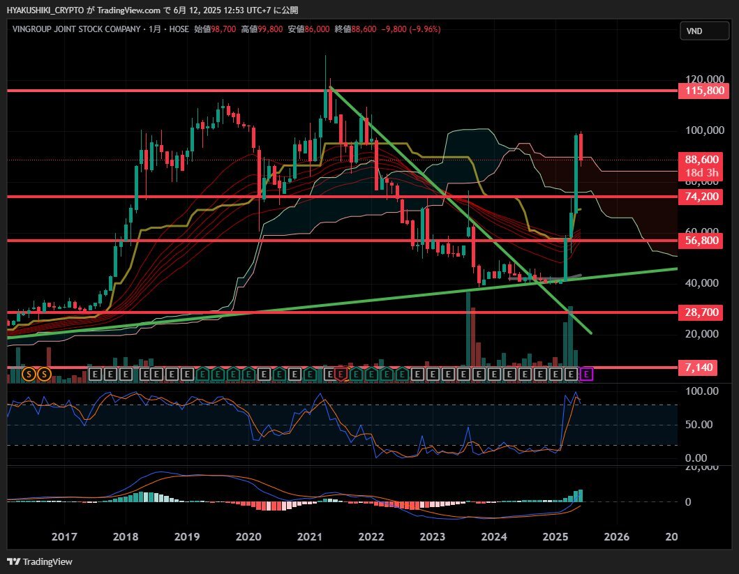Click the 2026 time axis label

pos(616,536)
